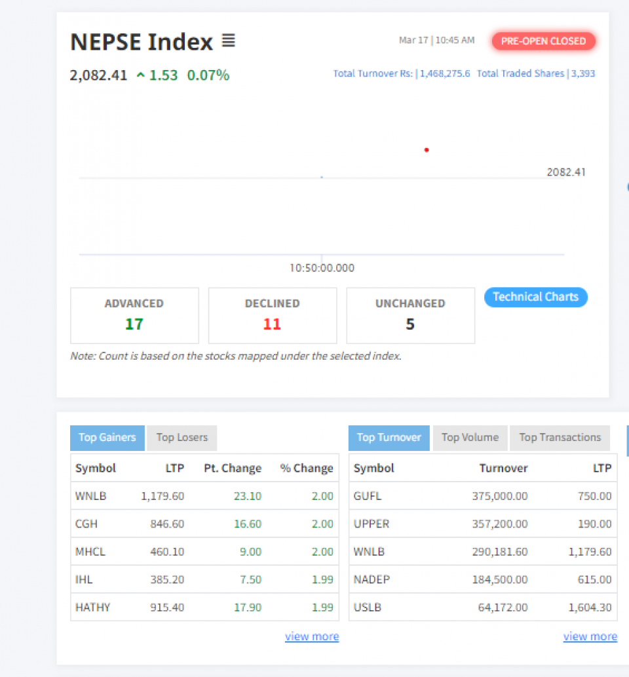Click the Declined count box
This screenshot has width=629, height=677.
(x=273, y=315)
